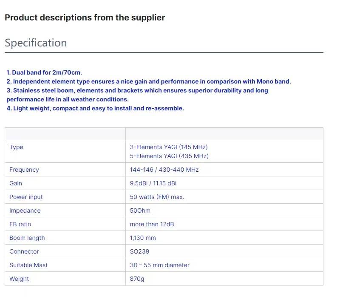Select the '3-Elements YAGI (145 MHz)' text

coord(169,147)
